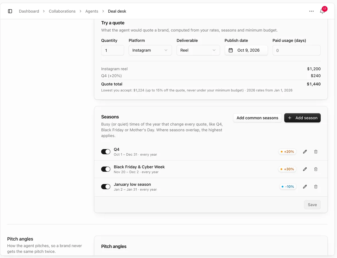Image resolution: width=337 pixels, height=258 pixels.
Task: Select the Deal desk breadcrumb
Action: (117, 11)
